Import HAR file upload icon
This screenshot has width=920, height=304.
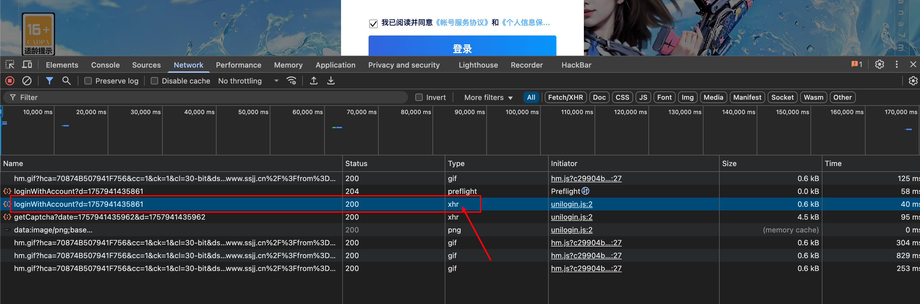pyautogui.click(x=313, y=81)
